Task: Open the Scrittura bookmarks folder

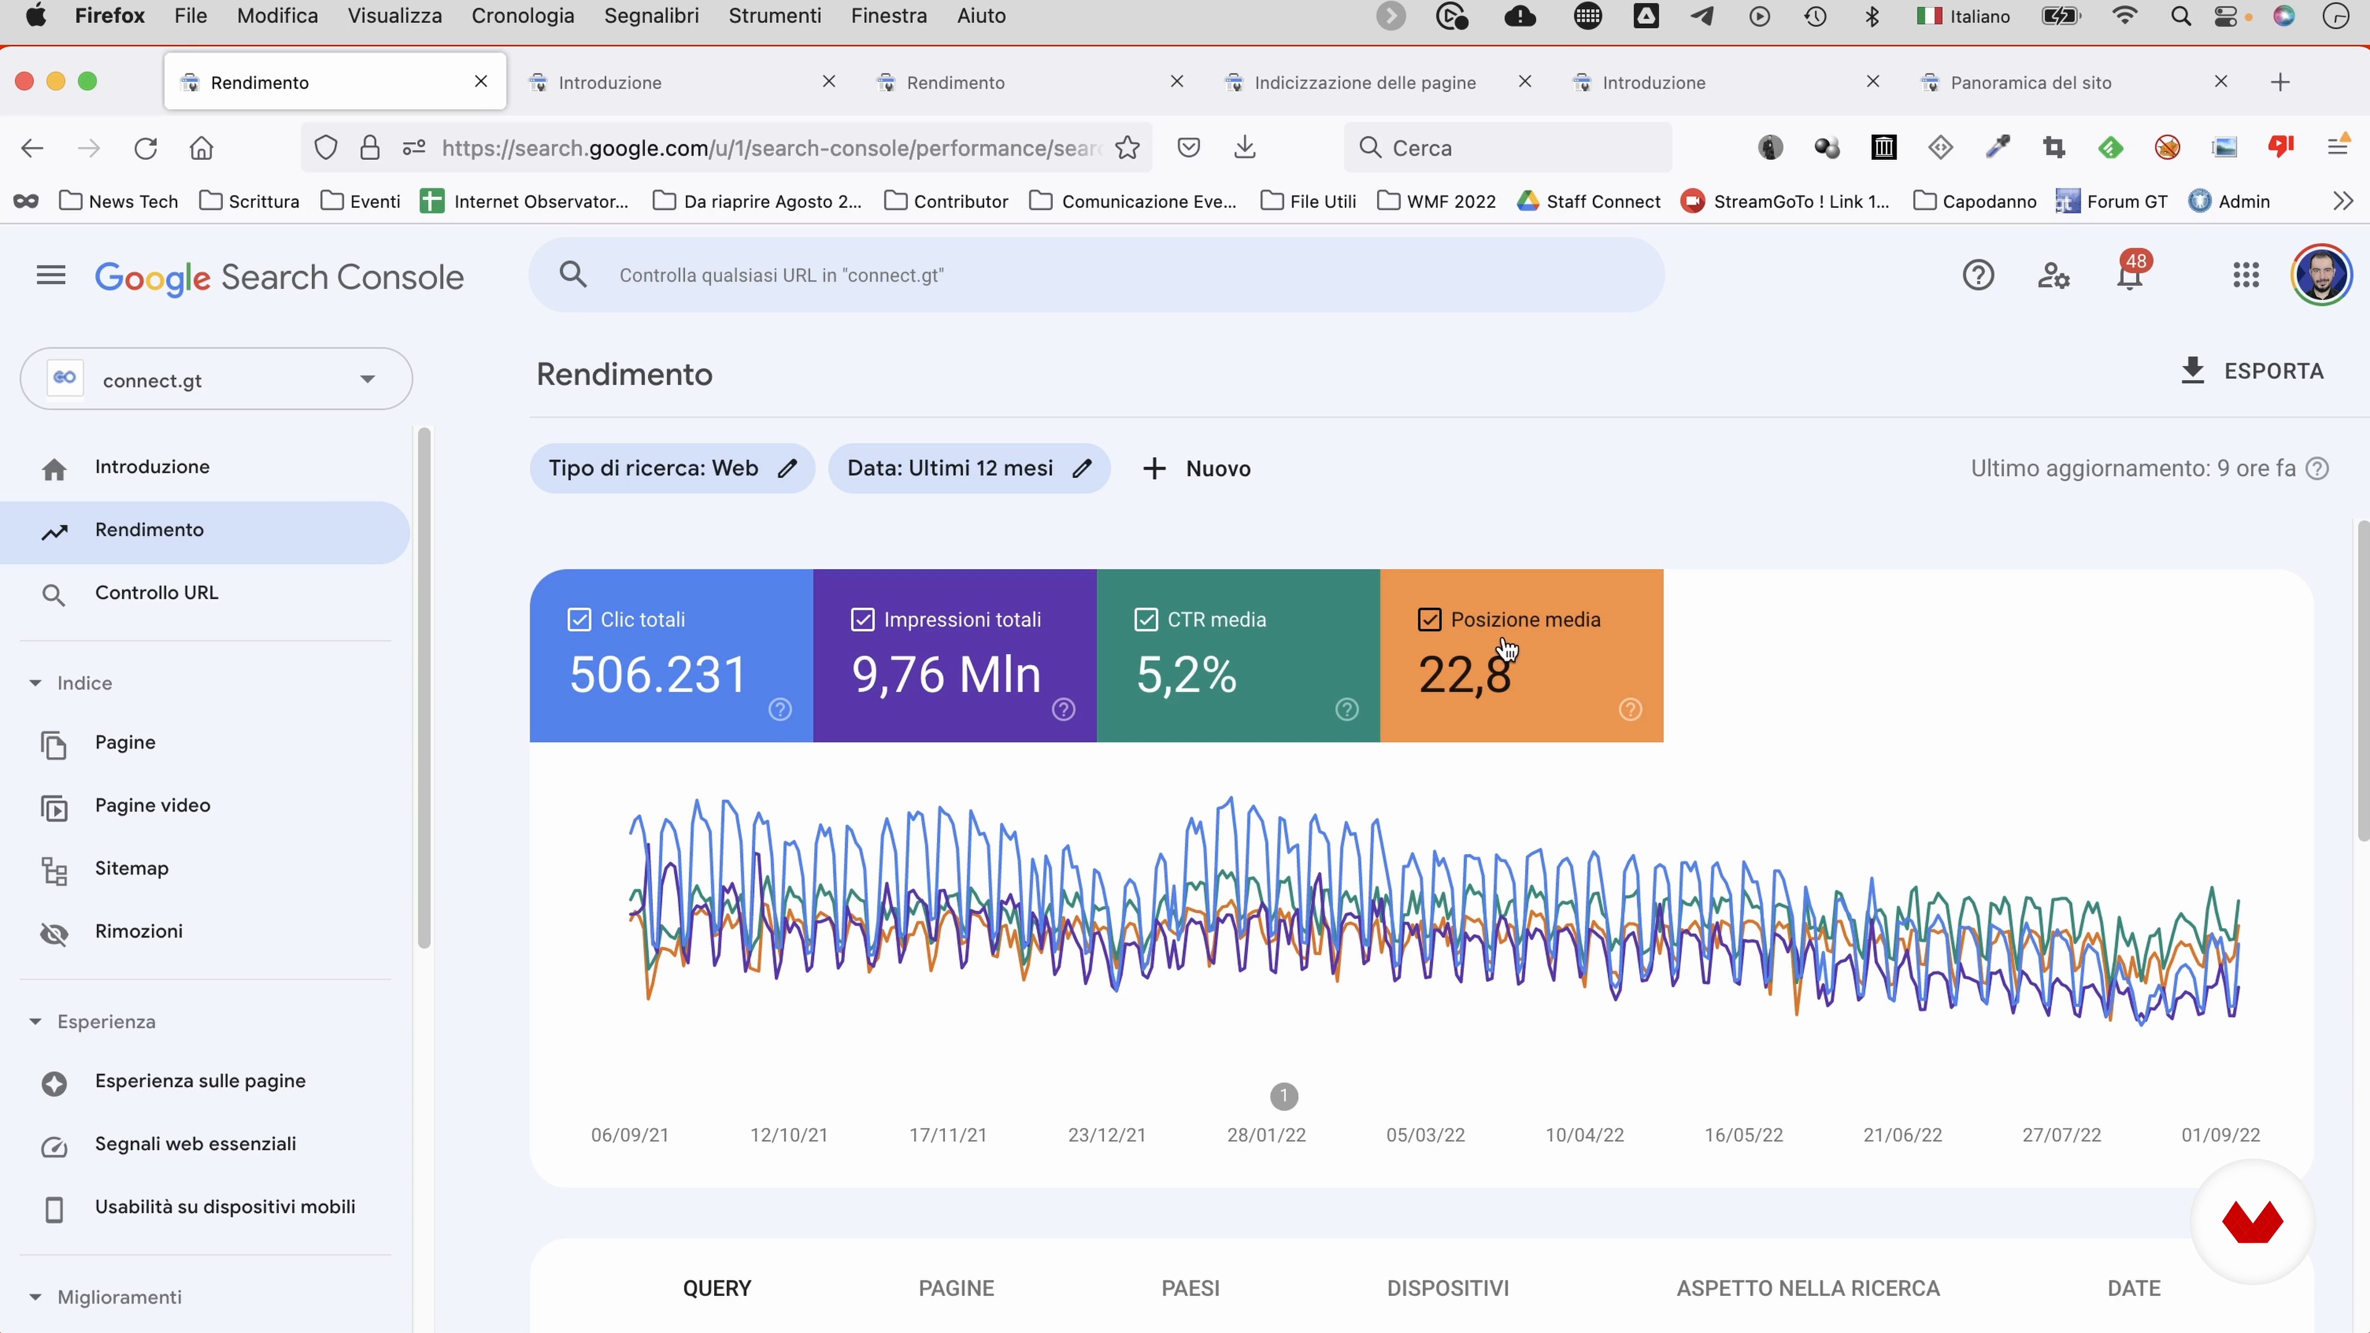Action: click(x=249, y=201)
